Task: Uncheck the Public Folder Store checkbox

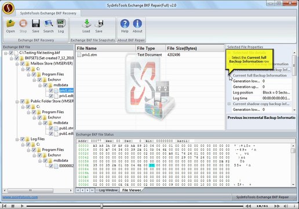Action: click(x=23, y=101)
